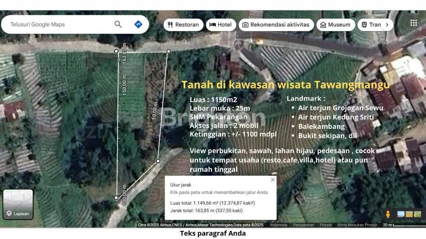This screenshot has height=239, width=426.
Task: Show Museum places on map
Action: [x=335, y=25]
